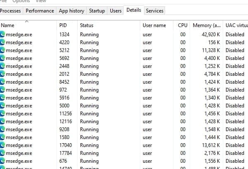
Task: Click the CPU value 00 of PID 972
Action: [183, 90]
